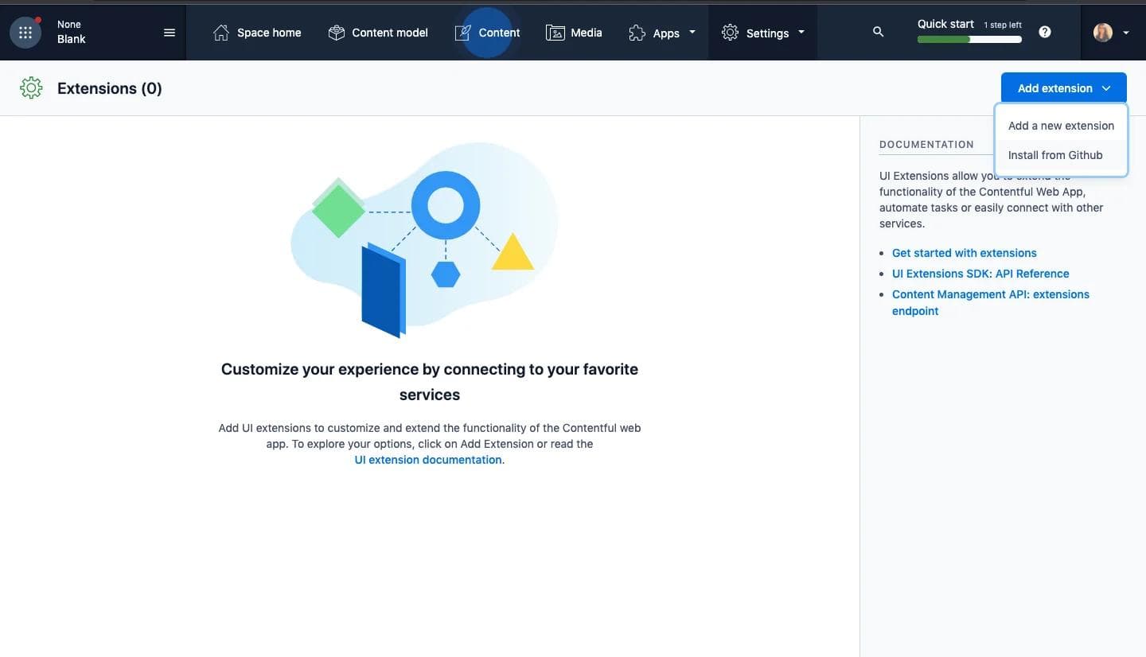This screenshot has width=1146, height=657.
Task: Click your profile avatar picture
Action: coord(1102,32)
